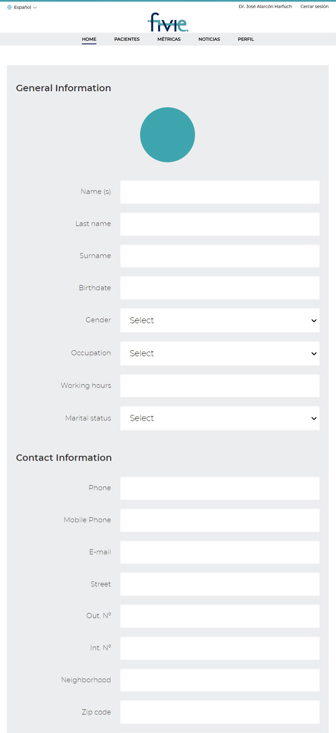Navigate to PERFIL

pos(246,39)
